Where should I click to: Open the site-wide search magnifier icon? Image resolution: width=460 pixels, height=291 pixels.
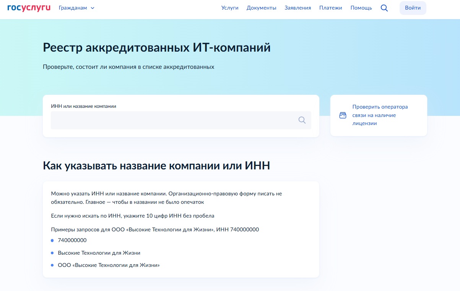pos(384,7)
